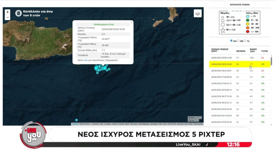
Task: Click the red depth >= 100 legend swatch
Action: [x=248, y=32]
